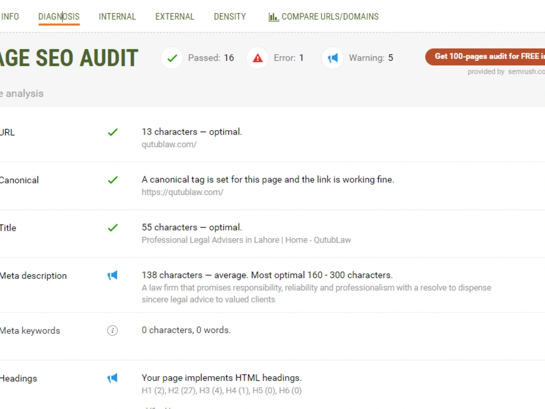Click the green checkmark in the URL row
545x409 pixels.
point(113,132)
